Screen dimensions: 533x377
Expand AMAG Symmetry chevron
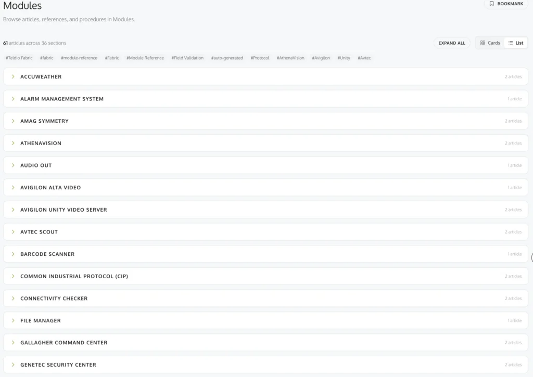coord(13,121)
